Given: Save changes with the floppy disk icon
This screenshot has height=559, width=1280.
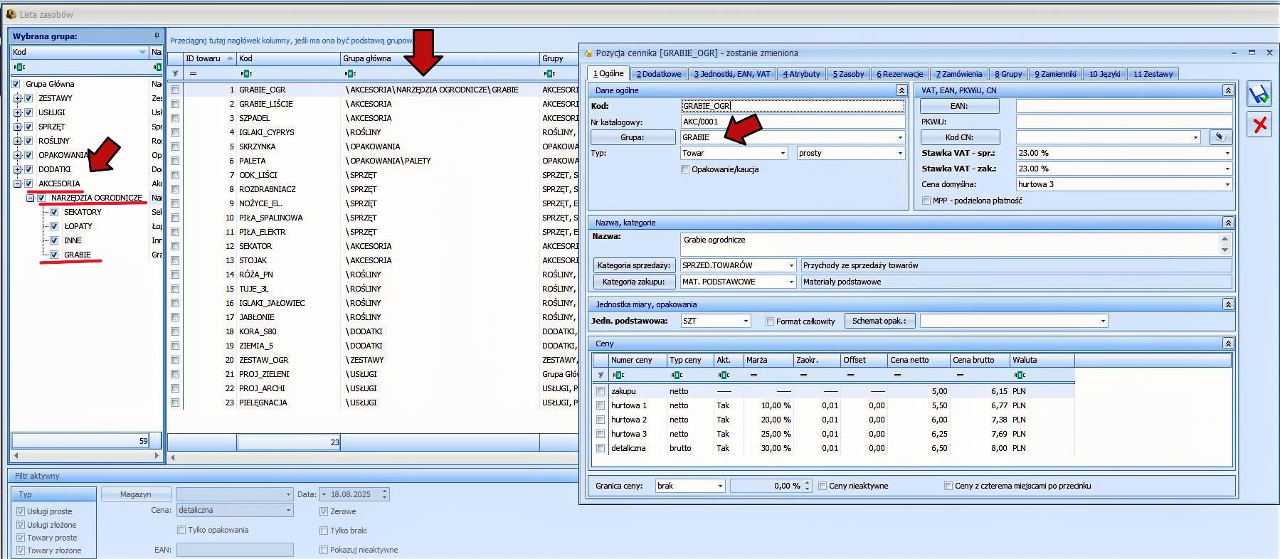Looking at the screenshot, I should click(x=1259, y=95).
